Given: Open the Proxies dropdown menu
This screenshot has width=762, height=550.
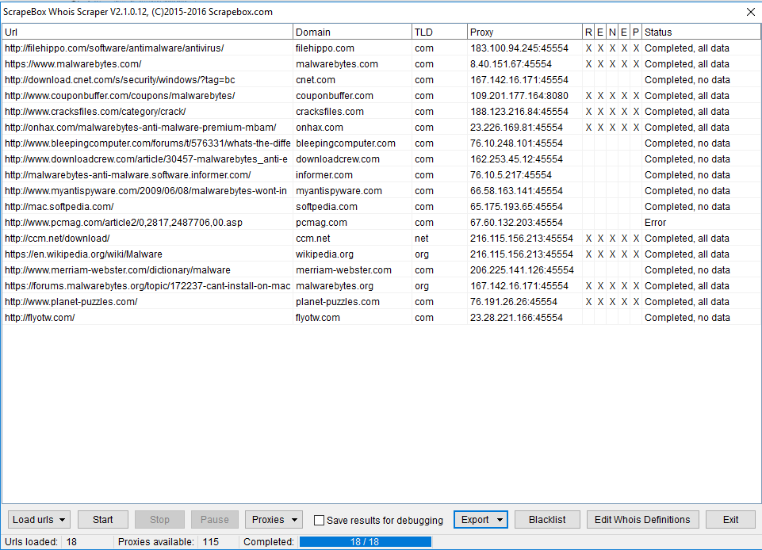Looking at the screenshot, I should click(x=274, y=519).
